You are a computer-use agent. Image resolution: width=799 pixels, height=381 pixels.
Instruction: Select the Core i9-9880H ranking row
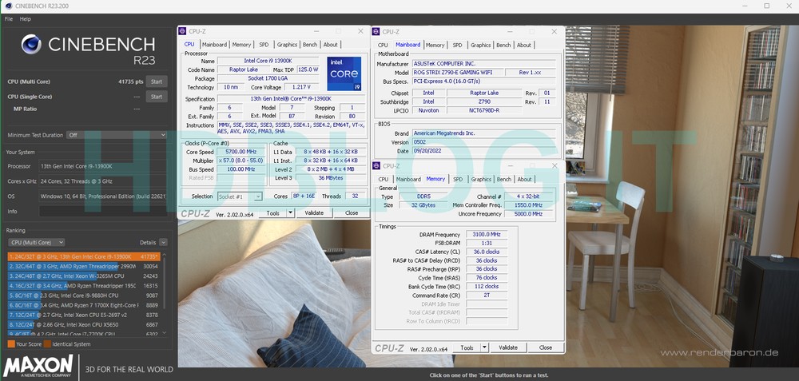pyautogui.click(x=84, y=296)
